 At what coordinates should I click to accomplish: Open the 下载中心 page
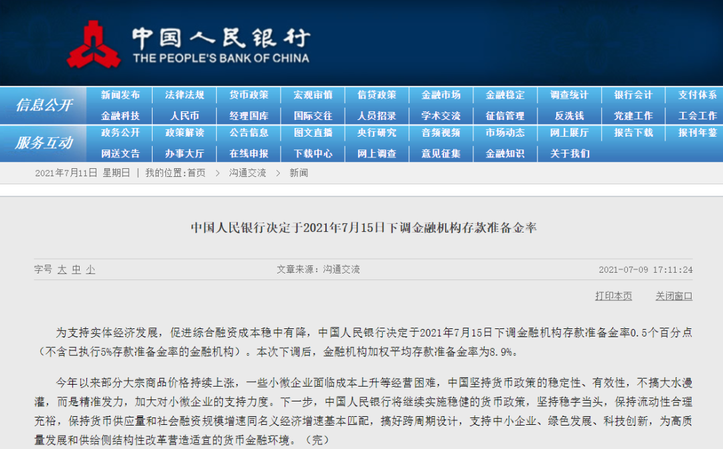pos(313,153)
